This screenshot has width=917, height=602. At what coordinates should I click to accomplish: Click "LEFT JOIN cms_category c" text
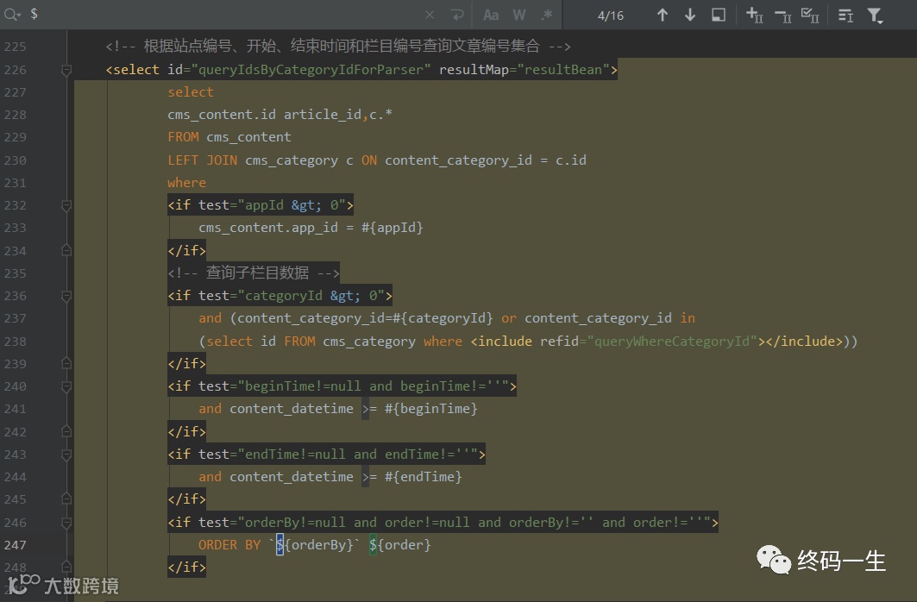point(261,160)
